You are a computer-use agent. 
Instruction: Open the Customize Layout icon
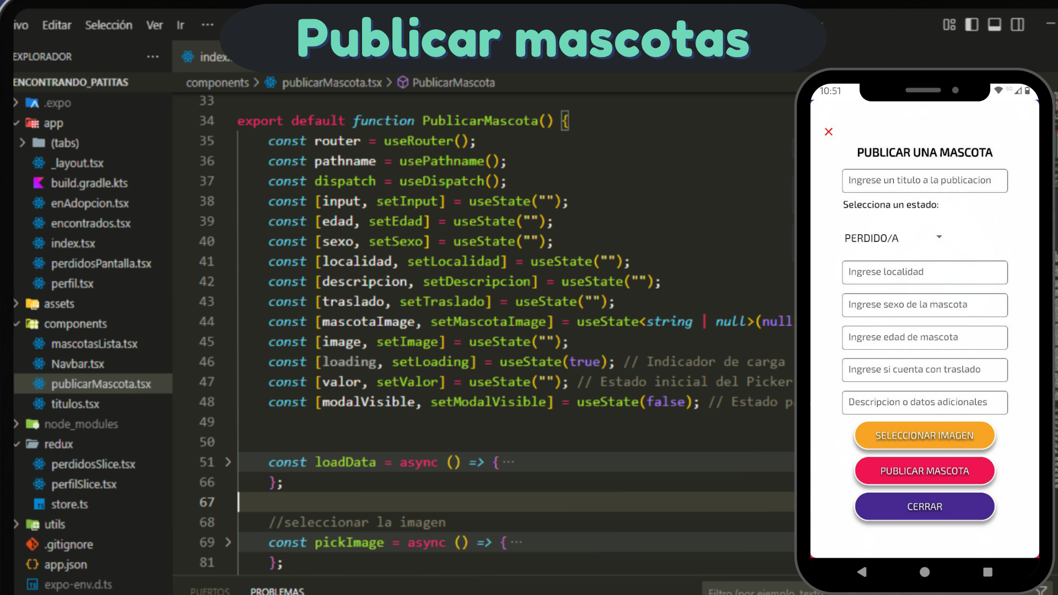[x=949, y=24]
